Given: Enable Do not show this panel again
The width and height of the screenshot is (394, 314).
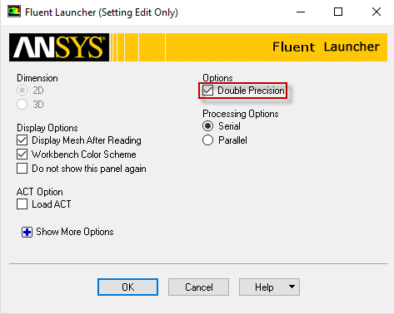Looking at the screenshot, I should (22, 169).
